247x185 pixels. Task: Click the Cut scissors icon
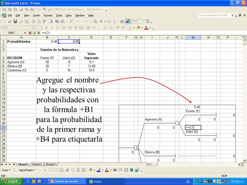51,21
